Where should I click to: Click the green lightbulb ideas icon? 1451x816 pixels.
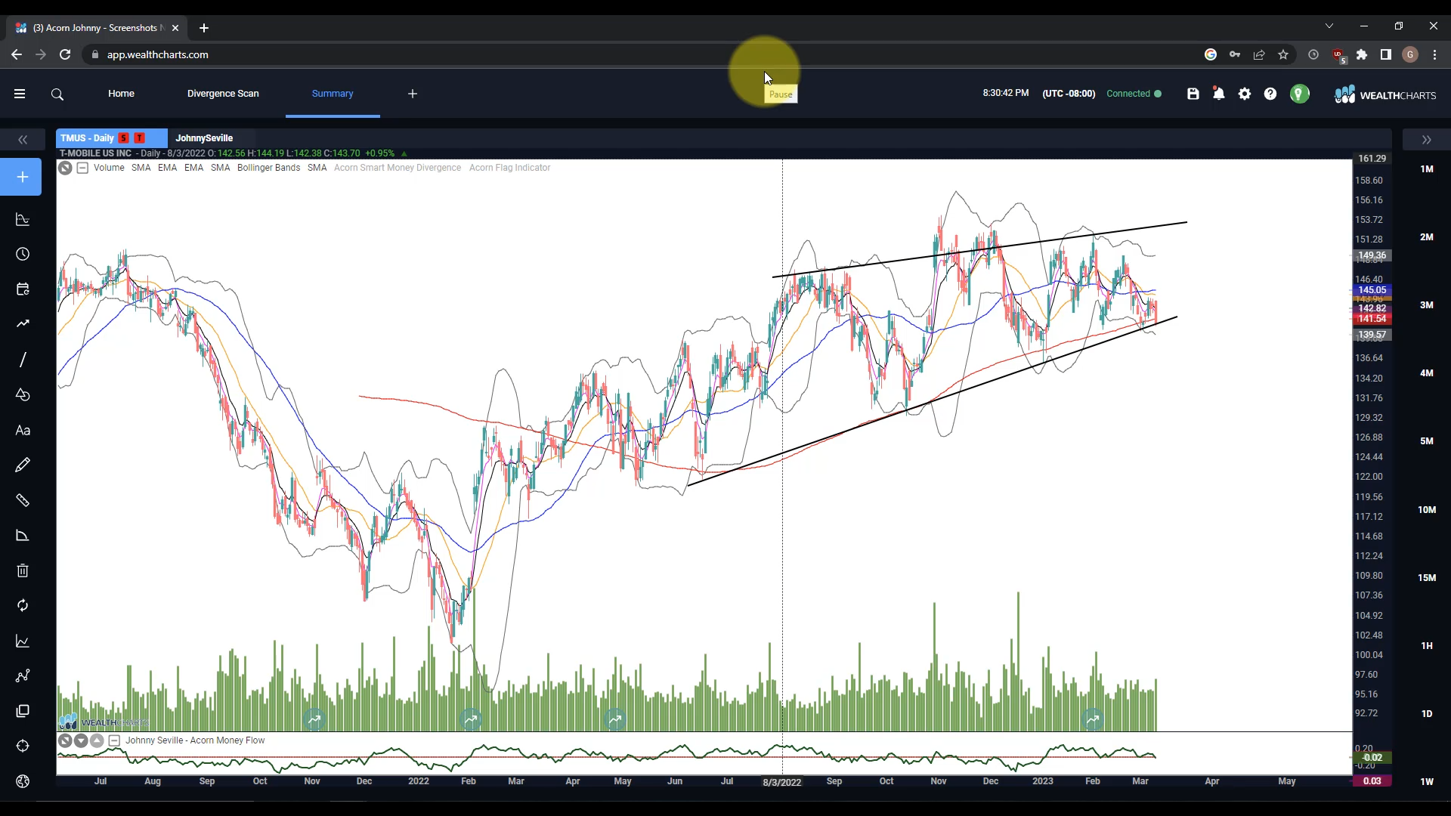tap(1299, 94)
